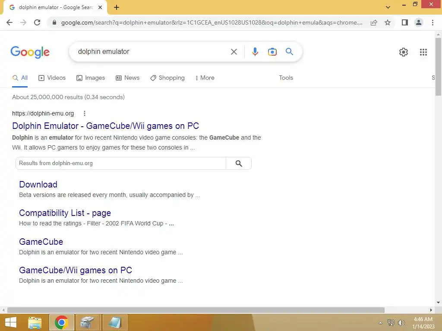Search within dolphin-emu.org using magnifier button
Viewport: 442px width, 331px height.
[x=238, y=163]
